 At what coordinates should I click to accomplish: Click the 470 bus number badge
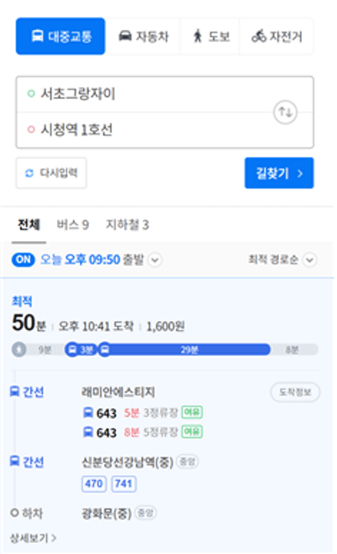point(94,484)
